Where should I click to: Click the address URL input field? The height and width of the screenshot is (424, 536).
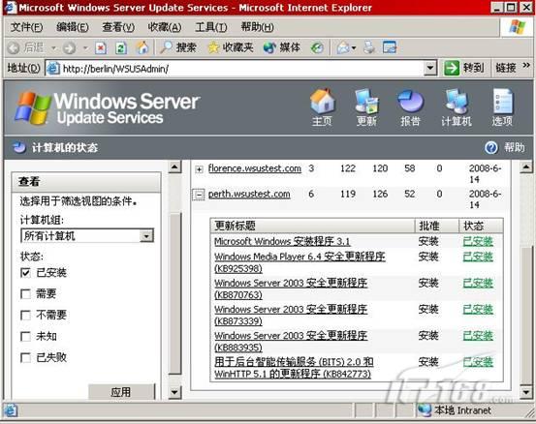(x=242, y=69)
